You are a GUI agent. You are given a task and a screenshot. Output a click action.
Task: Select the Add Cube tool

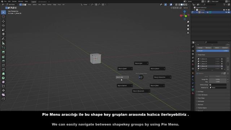point(3,48)
